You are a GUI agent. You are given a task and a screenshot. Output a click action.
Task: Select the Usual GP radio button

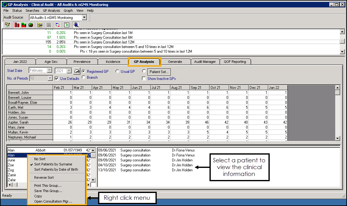(x=117, y=72)
